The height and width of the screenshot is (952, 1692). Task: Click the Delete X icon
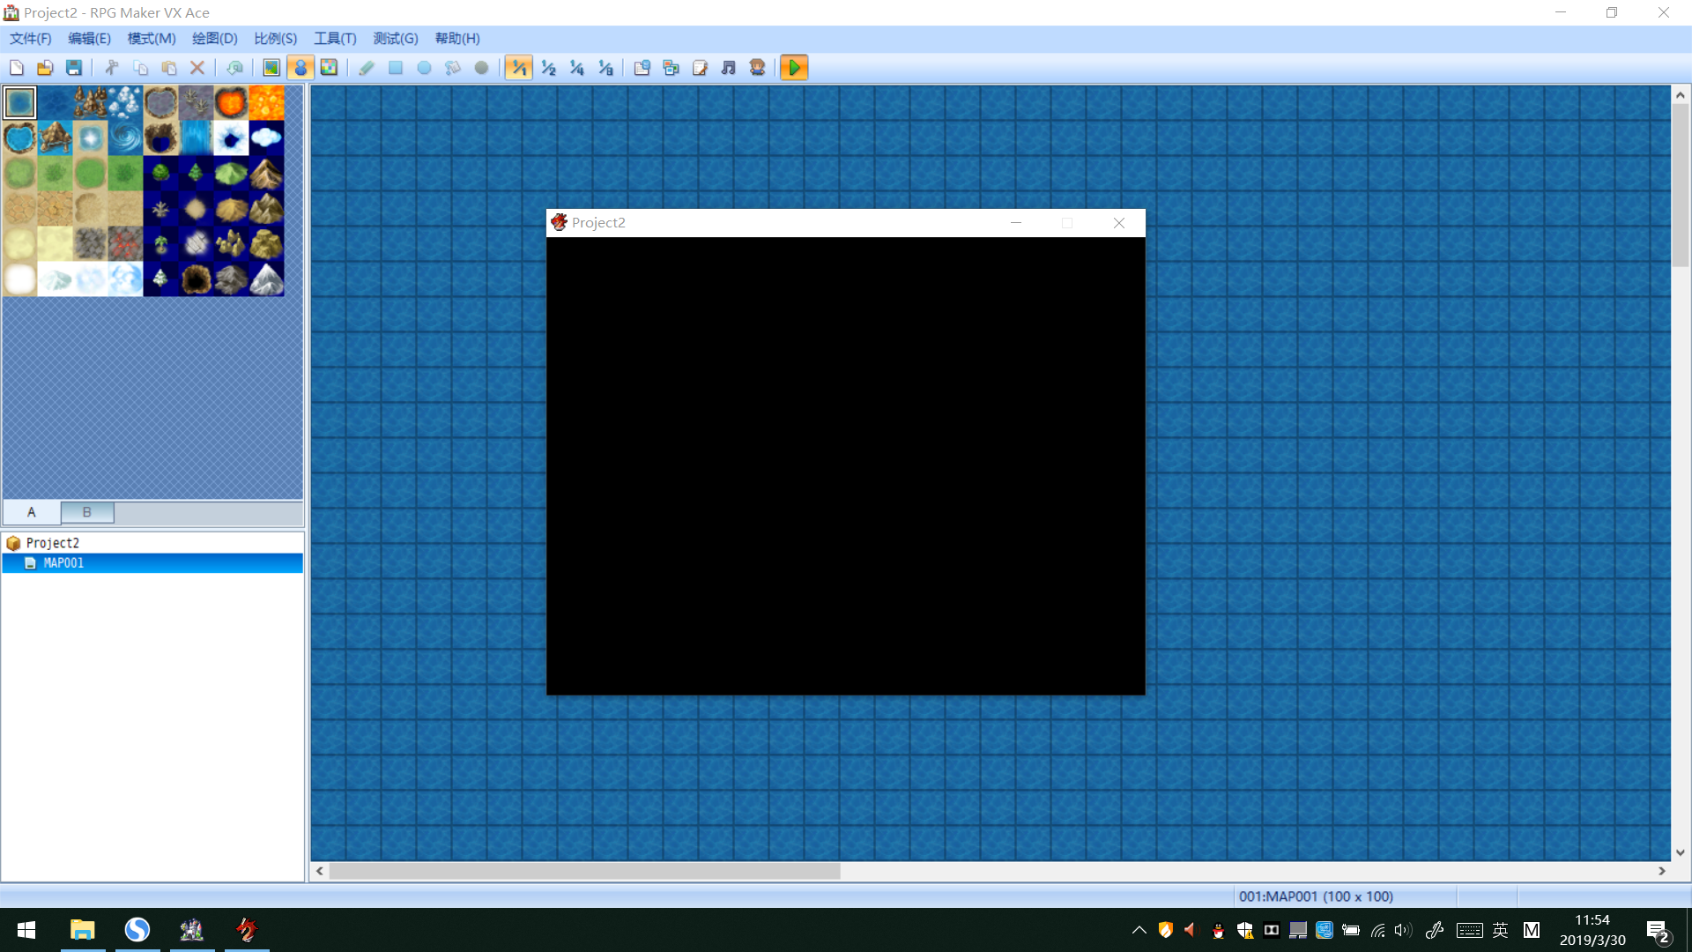[197, 68]
